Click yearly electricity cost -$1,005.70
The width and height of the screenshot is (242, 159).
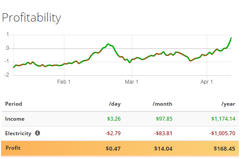[x=222, y=133]
